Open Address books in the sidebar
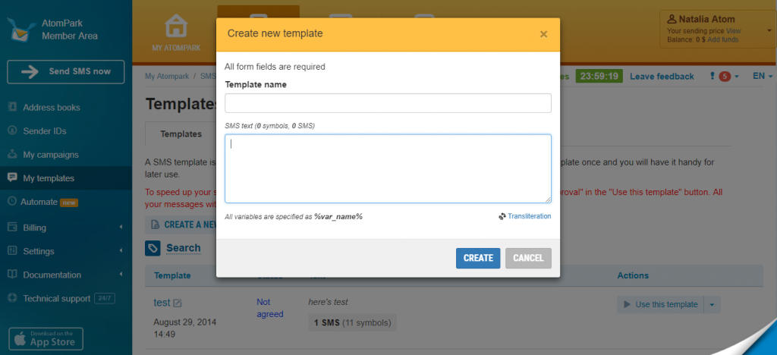This screenshot has width=777, height=355. click(51, 108)
